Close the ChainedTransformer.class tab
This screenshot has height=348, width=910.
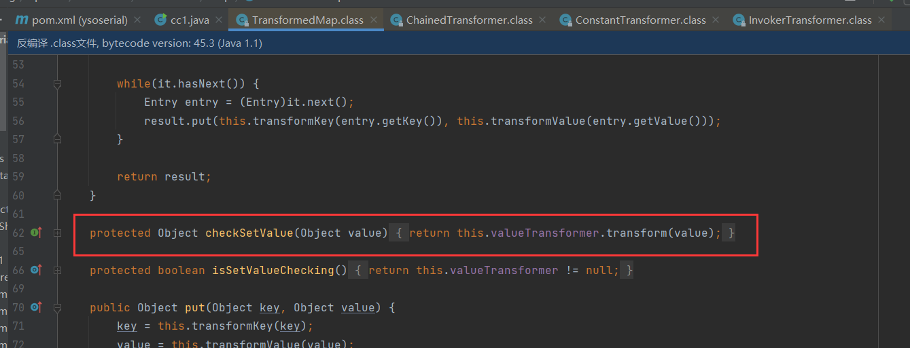pyautogui.click(x=542, y=20)
